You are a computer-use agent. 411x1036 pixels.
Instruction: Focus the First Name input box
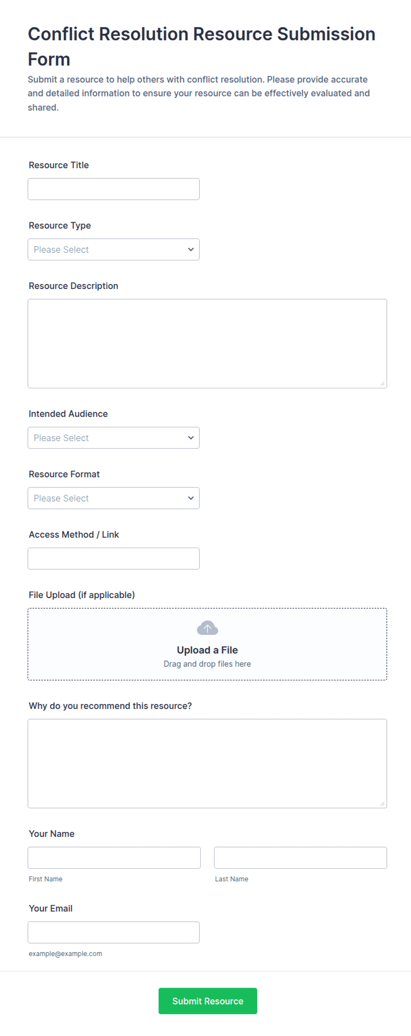(114, 858)
